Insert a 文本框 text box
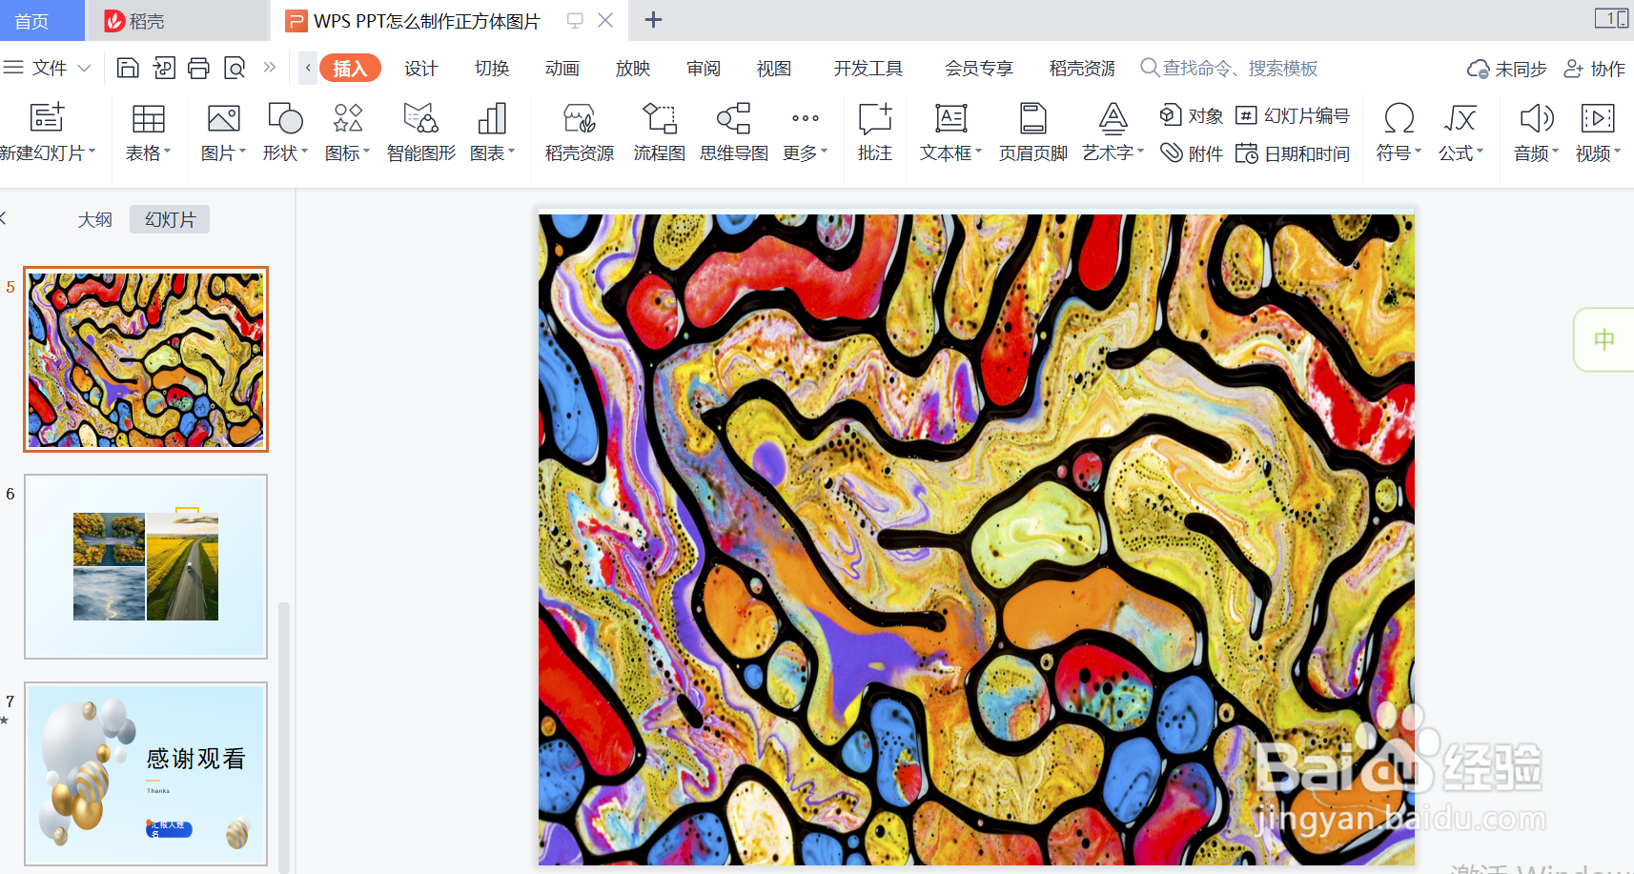This screenshot has height=874, width=1634. point(950,132)
